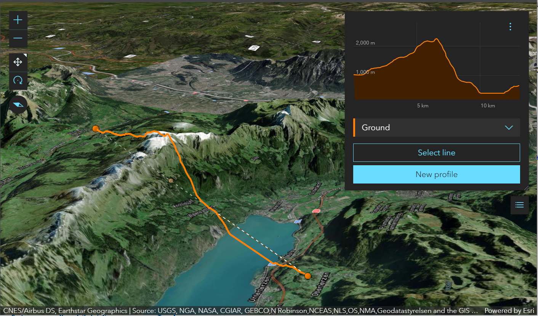538x316 pixels.
Task: Click the compass to reset view orientation
Action: coord(18,104)
